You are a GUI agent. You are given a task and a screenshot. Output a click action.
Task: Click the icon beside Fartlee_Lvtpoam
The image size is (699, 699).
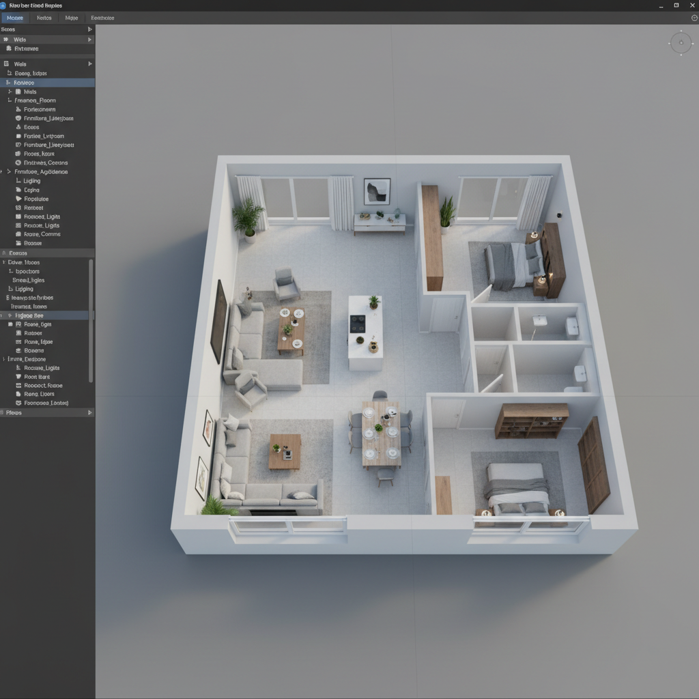tap(18, 136)
